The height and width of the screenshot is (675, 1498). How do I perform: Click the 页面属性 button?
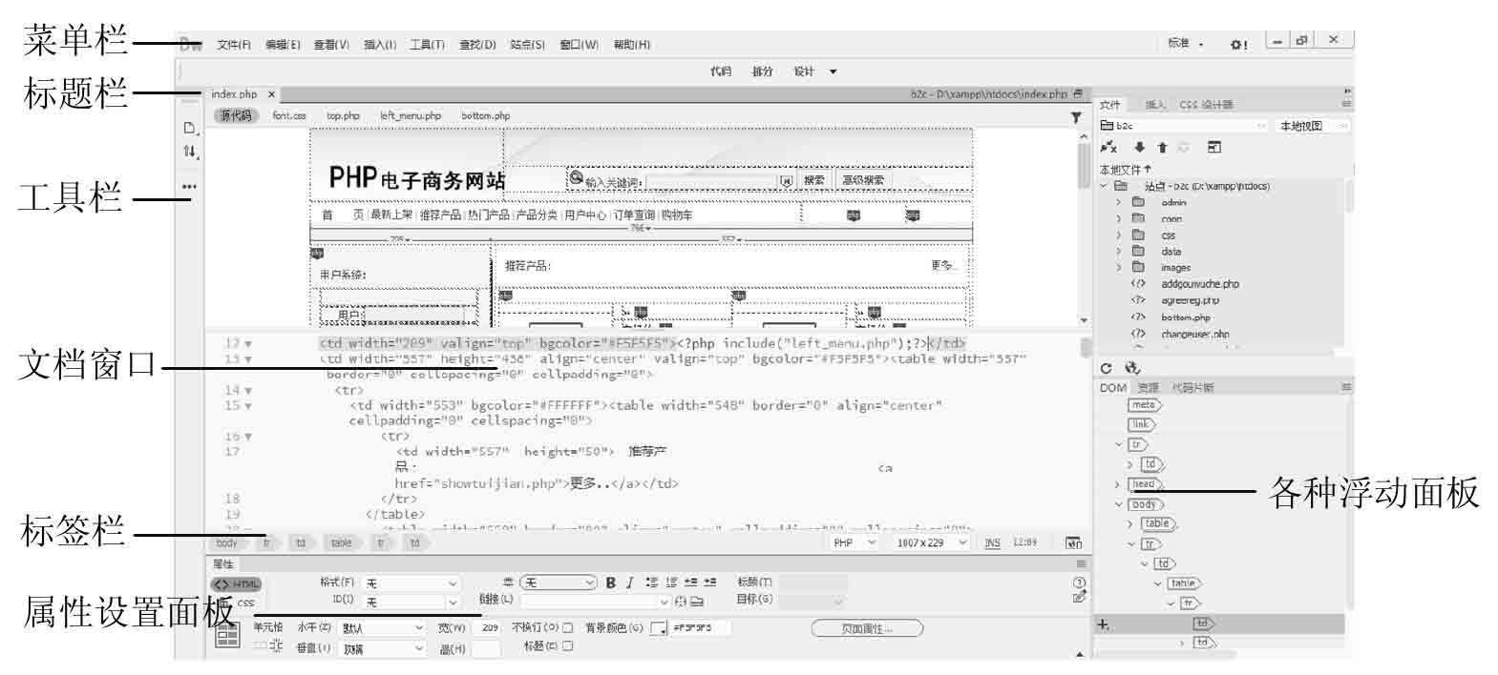(867, 628)
